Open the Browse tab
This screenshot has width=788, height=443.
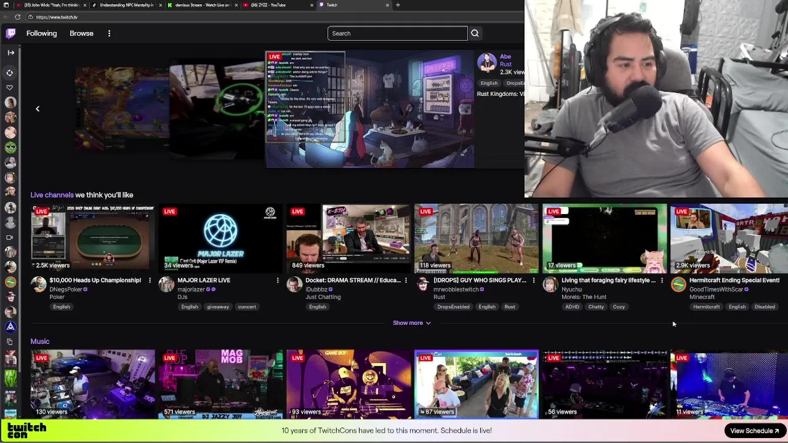point(81,33)
